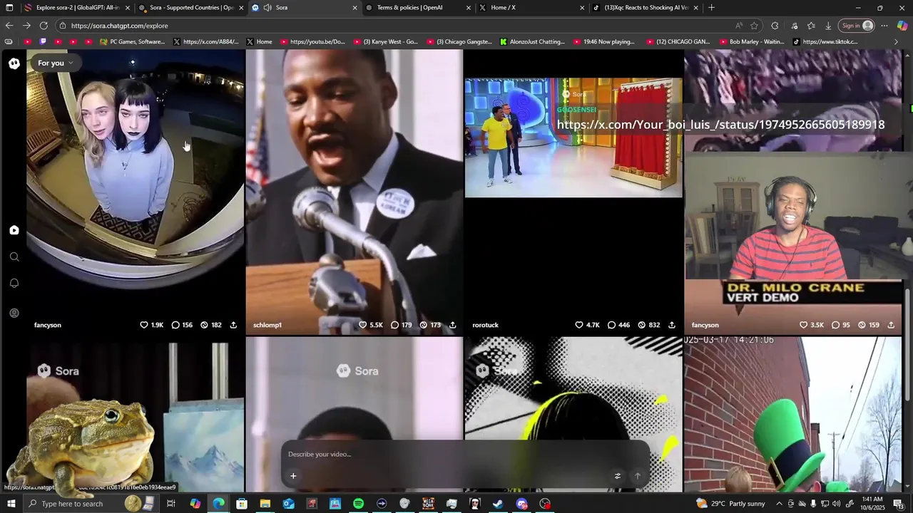This screenshot has width=913, height=513.
Task: Go back to the previous page
Action: pyautogui.click(x=9, y=26)
